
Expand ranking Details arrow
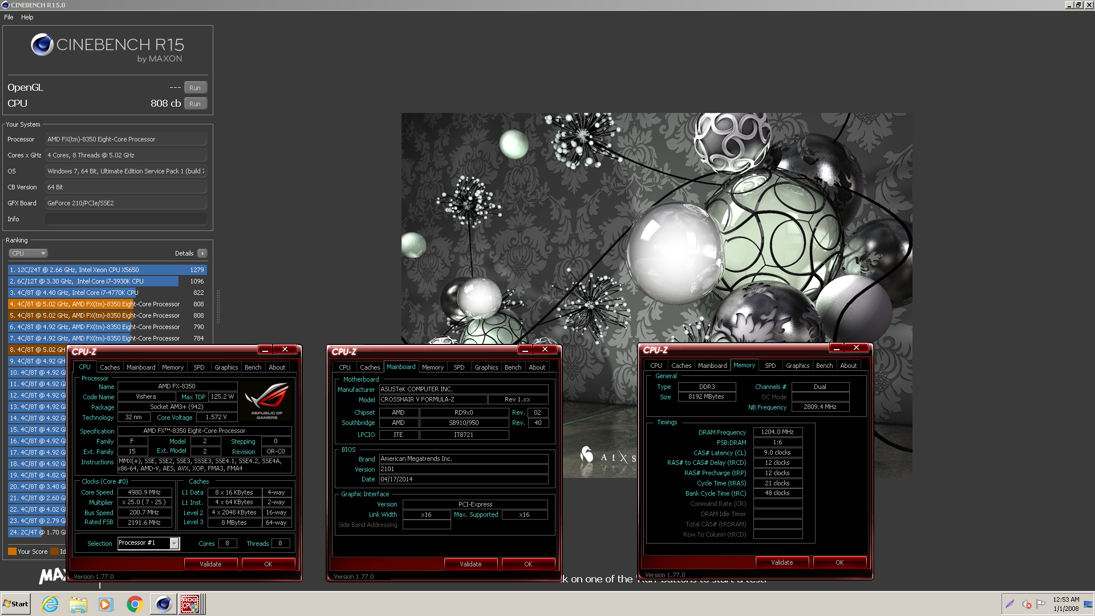pos(202,253)
